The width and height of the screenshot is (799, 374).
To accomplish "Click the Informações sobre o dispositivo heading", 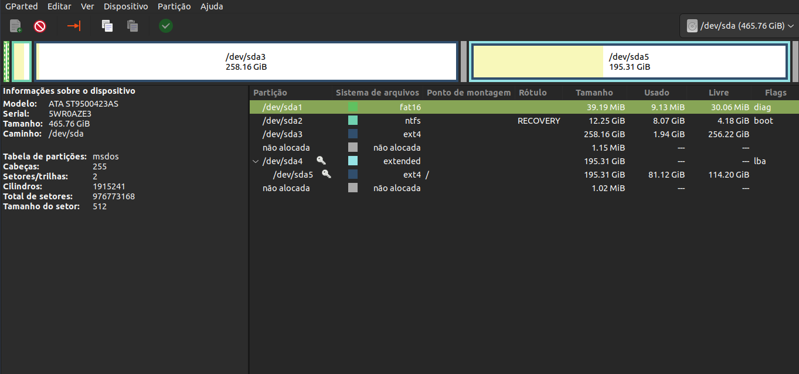I will [x=69, y=91].
